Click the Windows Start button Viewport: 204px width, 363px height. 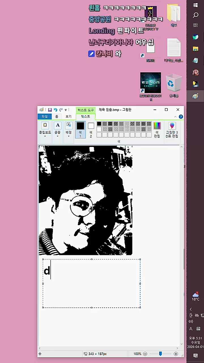(x=195, y=5)
